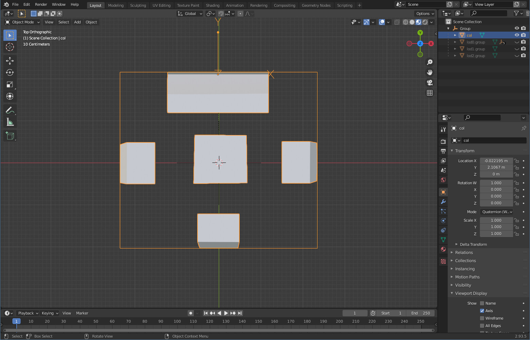Viewport: 530px width, 340px height.
Task: Open the Render properties tab
Action: [443, 141]
